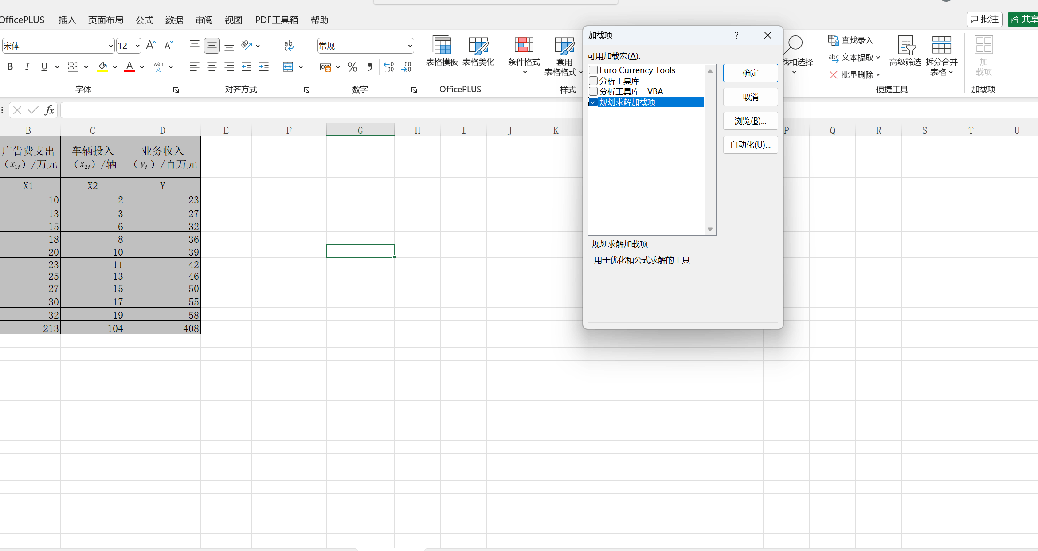The image size is (1038, 551).
Task: Open the 数据 ribbon tab
Action: [x=174, y=20]
